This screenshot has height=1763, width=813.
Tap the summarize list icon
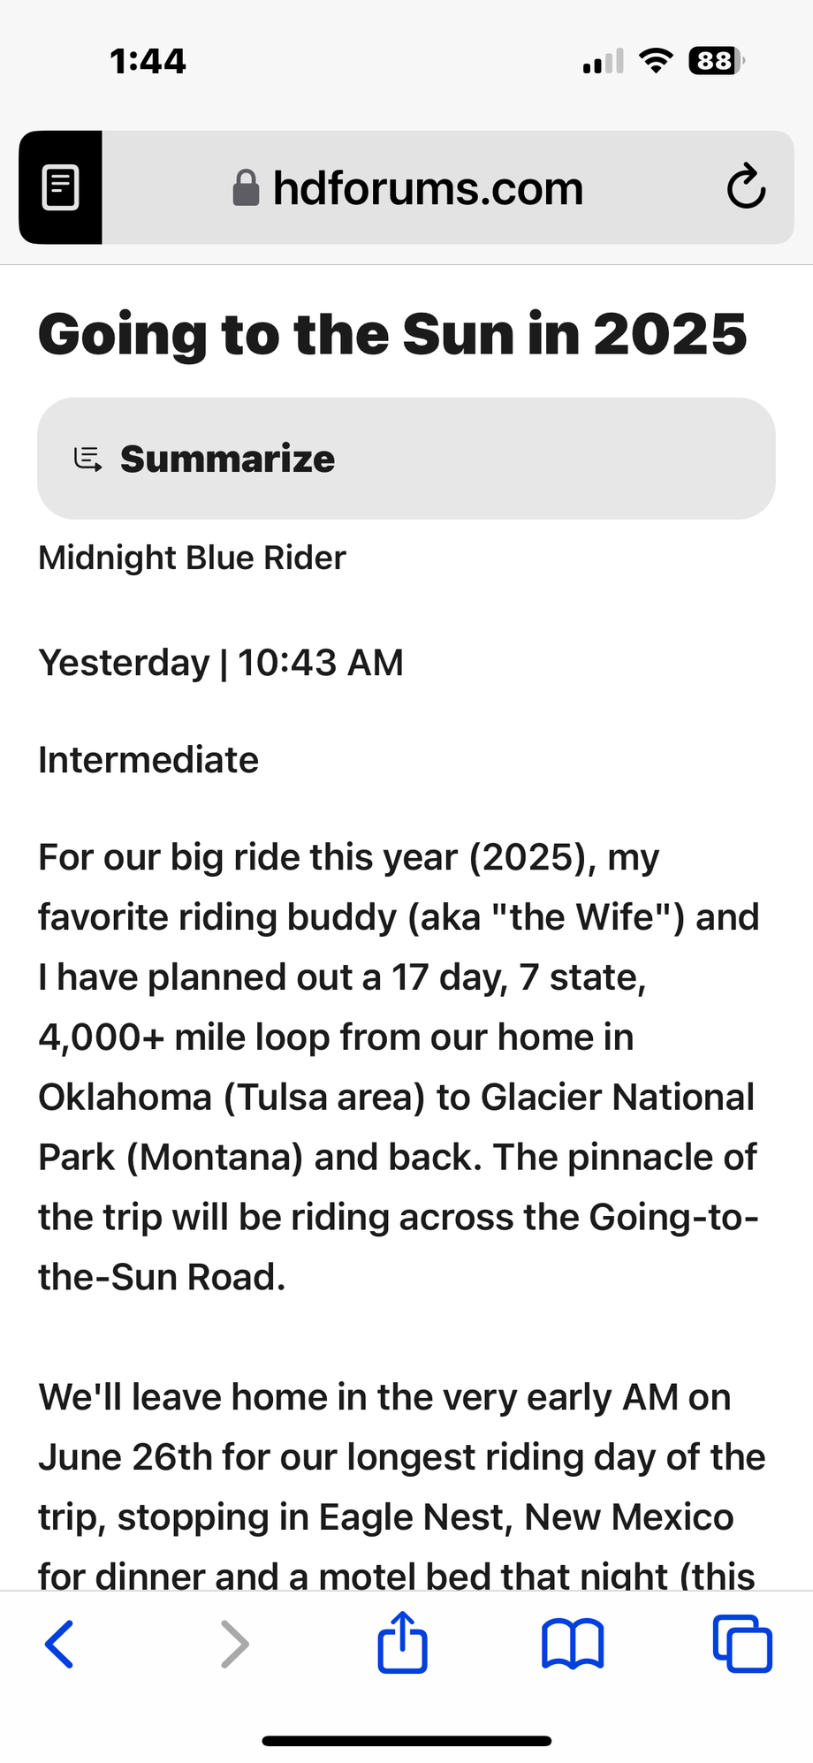(87, 459)
